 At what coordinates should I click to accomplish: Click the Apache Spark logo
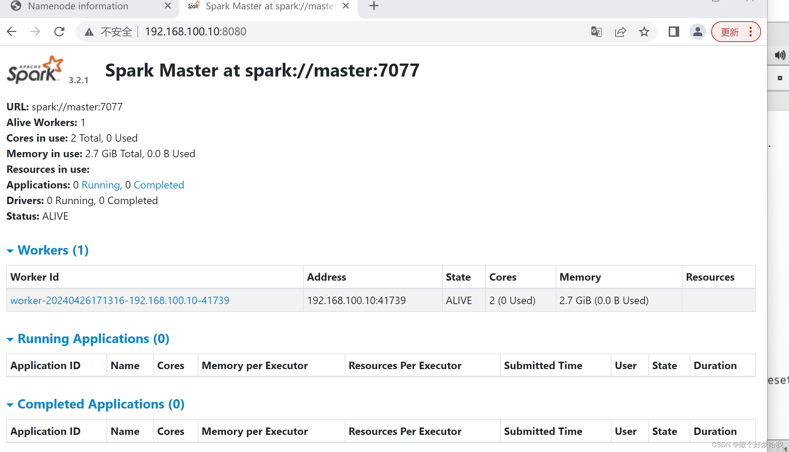pyautogui.click(x=35, y=70)
